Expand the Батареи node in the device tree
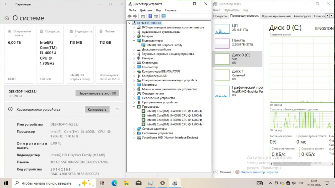This screenshot has width=335, height=188. (134, 36)
